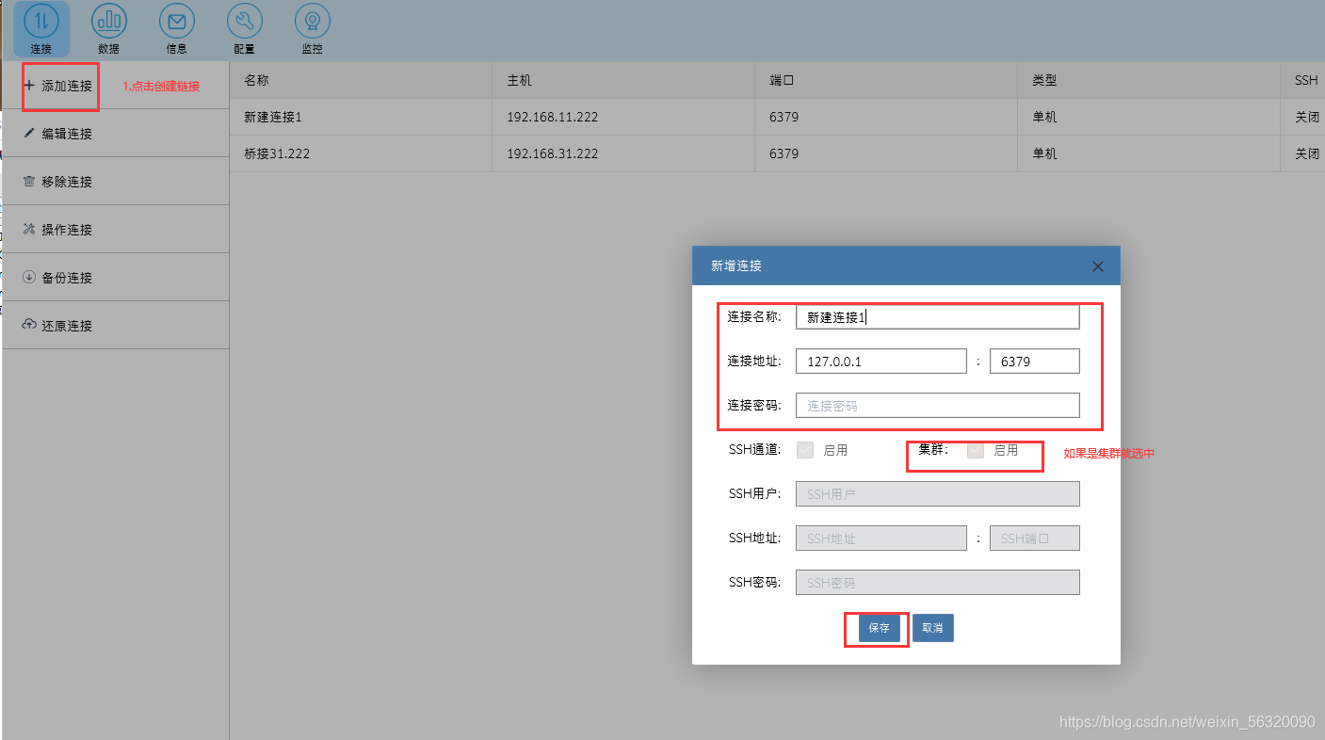Click 单机 type in 桥接31.222 row
This screenshot has width=1325, height=740.
(x=1044, y=153)
